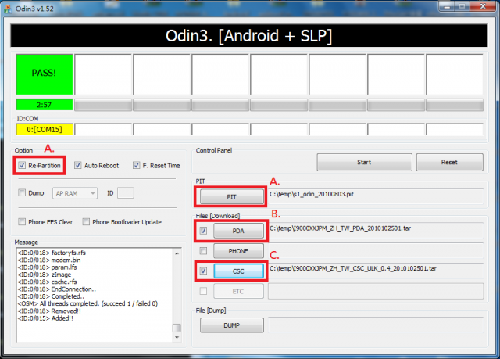
Task: Click the DUMP button
Action: [x=231, y=325]
